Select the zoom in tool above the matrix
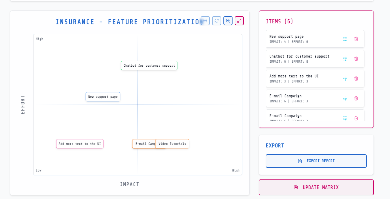The width and height of the screenshot is (390, 199). (x=228, y=21)
